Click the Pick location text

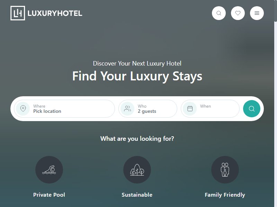47,111
